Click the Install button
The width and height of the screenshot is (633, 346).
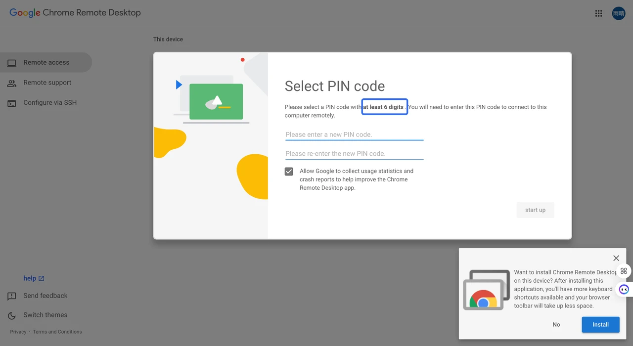point(601,325)
